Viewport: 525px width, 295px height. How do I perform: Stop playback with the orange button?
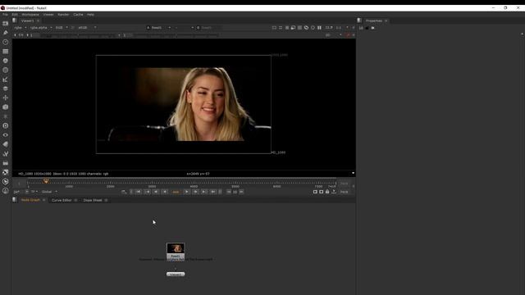click(x=176, y=192)
